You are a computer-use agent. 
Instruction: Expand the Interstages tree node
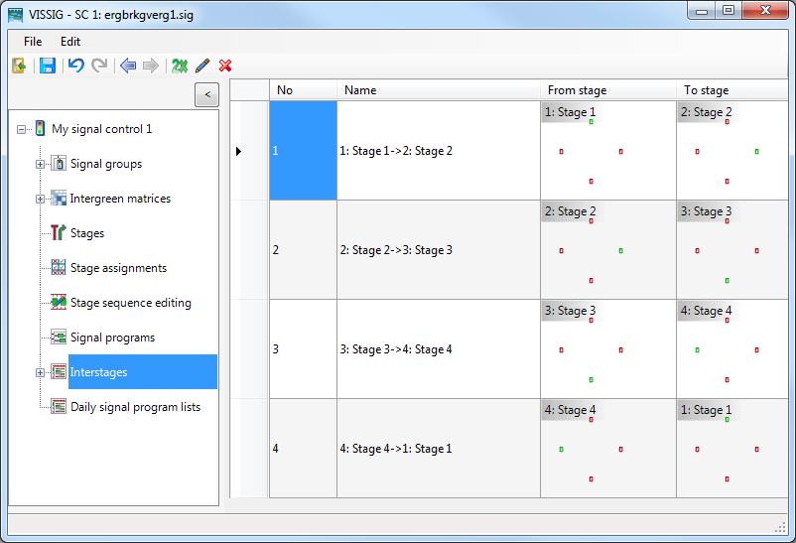(x=41, y=372)
